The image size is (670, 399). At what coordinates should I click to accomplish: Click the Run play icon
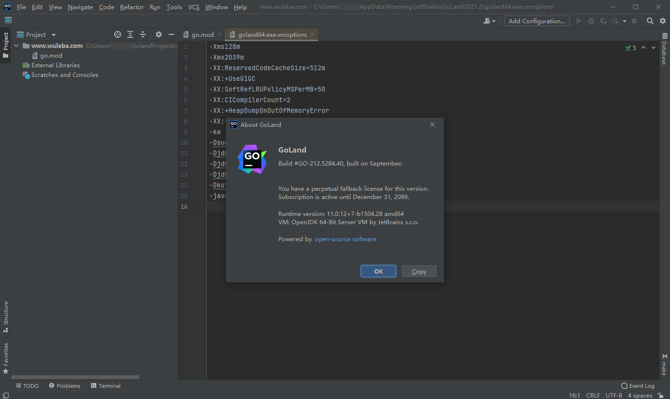578,21
